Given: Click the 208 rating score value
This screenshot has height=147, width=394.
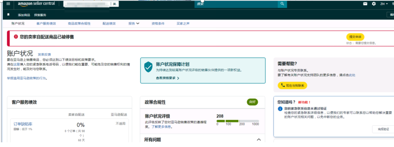Looking at the screenshot, I should pos(220,116).
